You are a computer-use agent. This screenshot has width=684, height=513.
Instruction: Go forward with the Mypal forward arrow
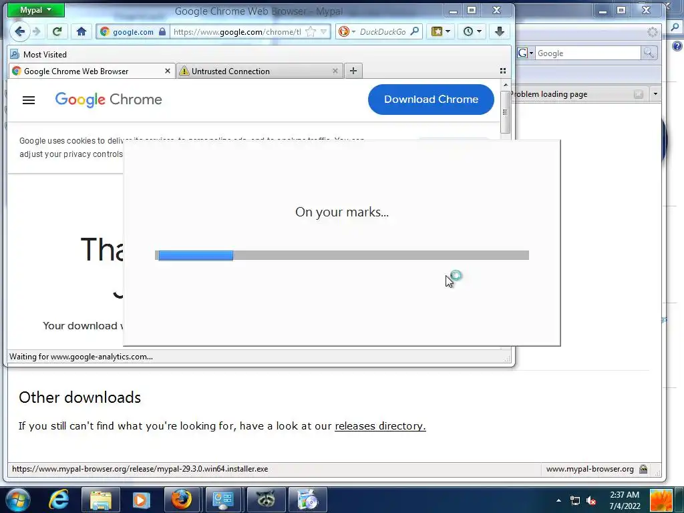pos(37,31)
